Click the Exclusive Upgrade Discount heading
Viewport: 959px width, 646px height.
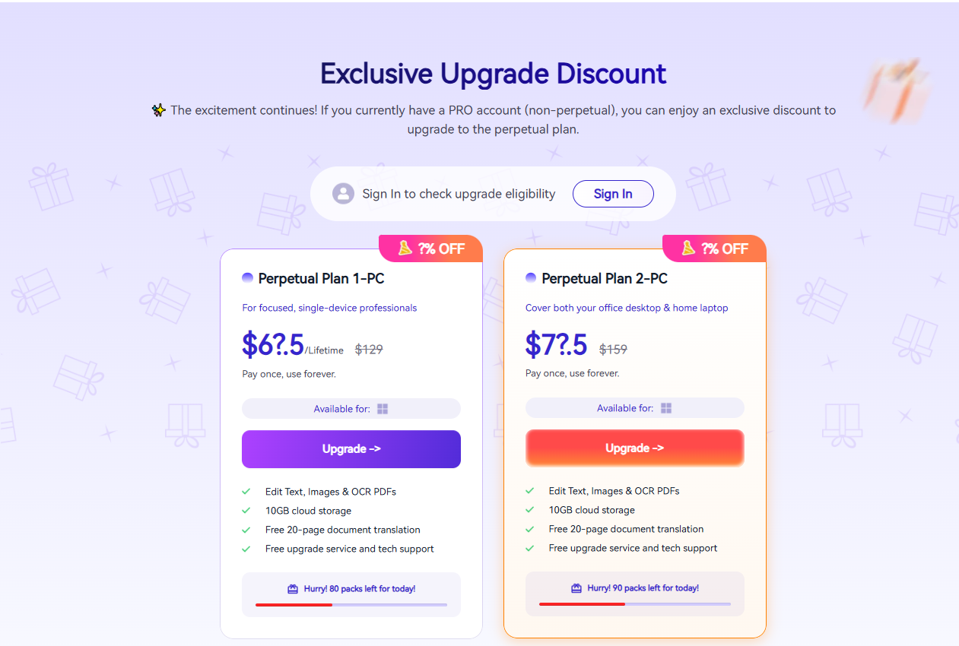494,74
